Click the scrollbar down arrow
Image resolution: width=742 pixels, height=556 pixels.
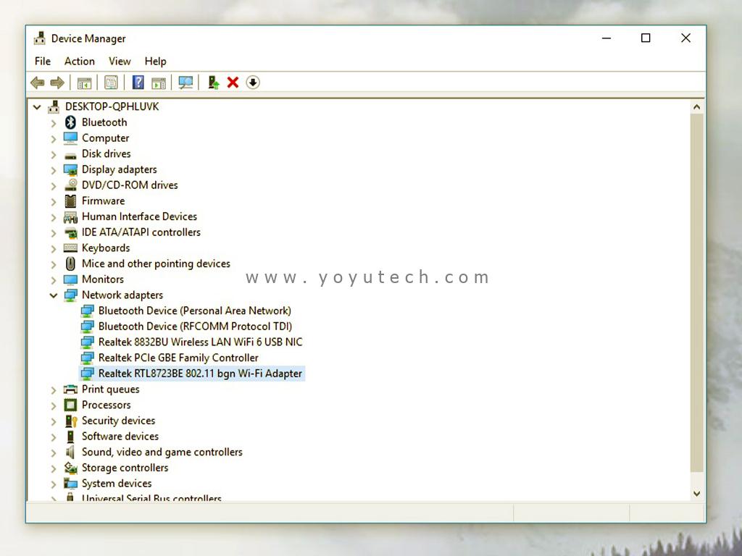696,494
